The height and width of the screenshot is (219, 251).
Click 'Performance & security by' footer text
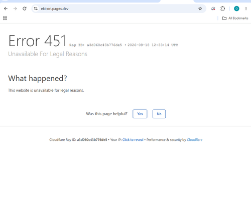(166, 140)
